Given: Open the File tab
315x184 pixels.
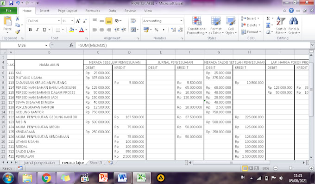Looking at the screenshot, I should point(8,11).
